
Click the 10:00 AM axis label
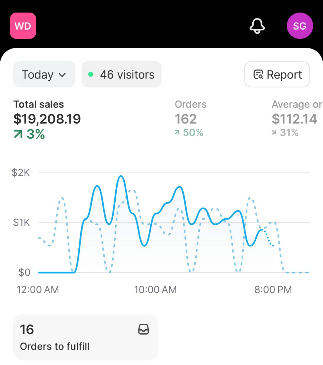pyautogui.click(x=156, y=289)
